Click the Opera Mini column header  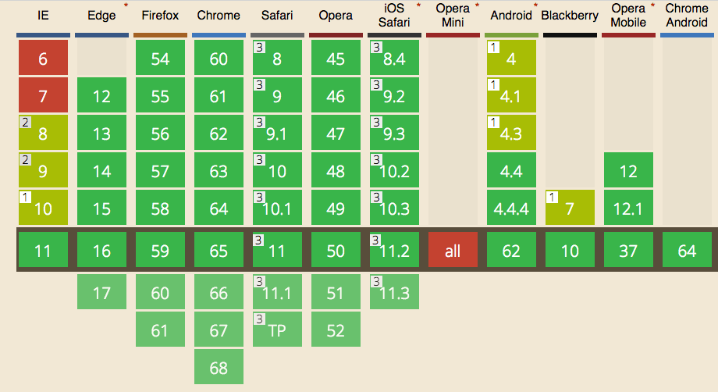pyautogui.click(x=453, y=16)
